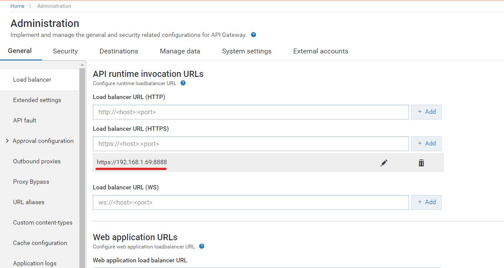Image resolution: width=504 pixels, height=268 pixels.
Task: Delete the https://192.168.1.69:8888 entry via trash icon
Action: 421,163
